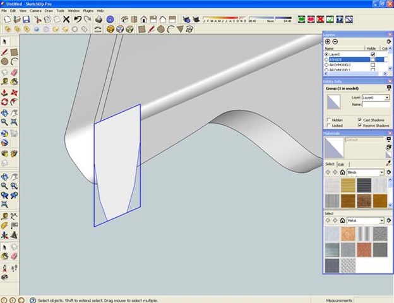Open the Layer dropdown in Entity Info
Viewport: 394px width, 303px height.
[387, 98]
